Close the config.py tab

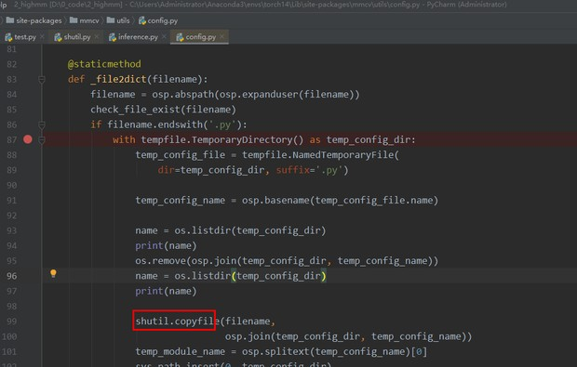221,37
